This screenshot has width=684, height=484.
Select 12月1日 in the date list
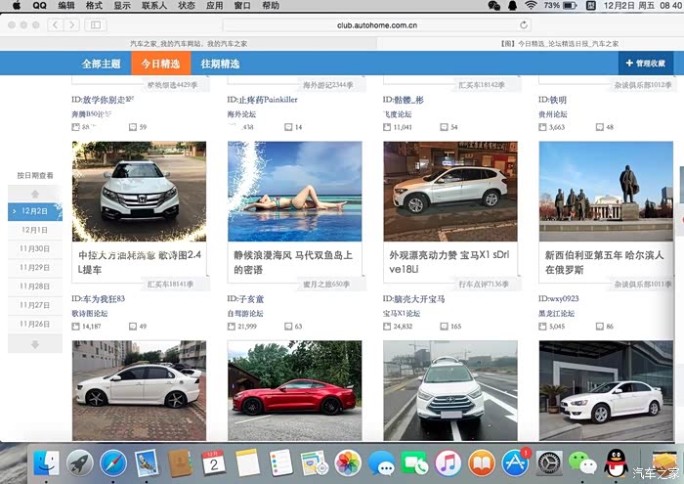click(x=35, y=230)
